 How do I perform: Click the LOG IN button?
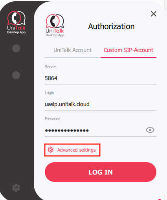101,172
